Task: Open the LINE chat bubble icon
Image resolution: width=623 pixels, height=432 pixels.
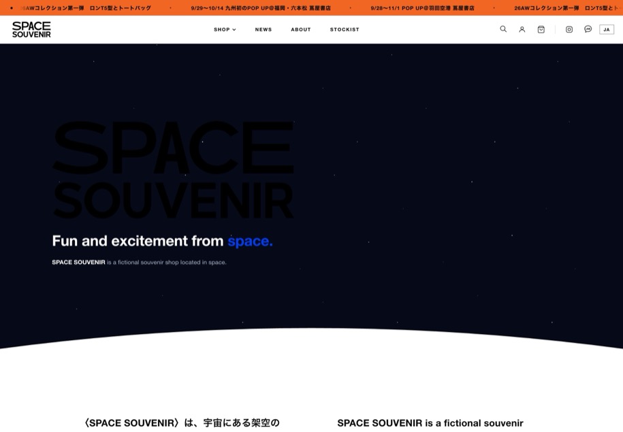Action: pos(588,29)
